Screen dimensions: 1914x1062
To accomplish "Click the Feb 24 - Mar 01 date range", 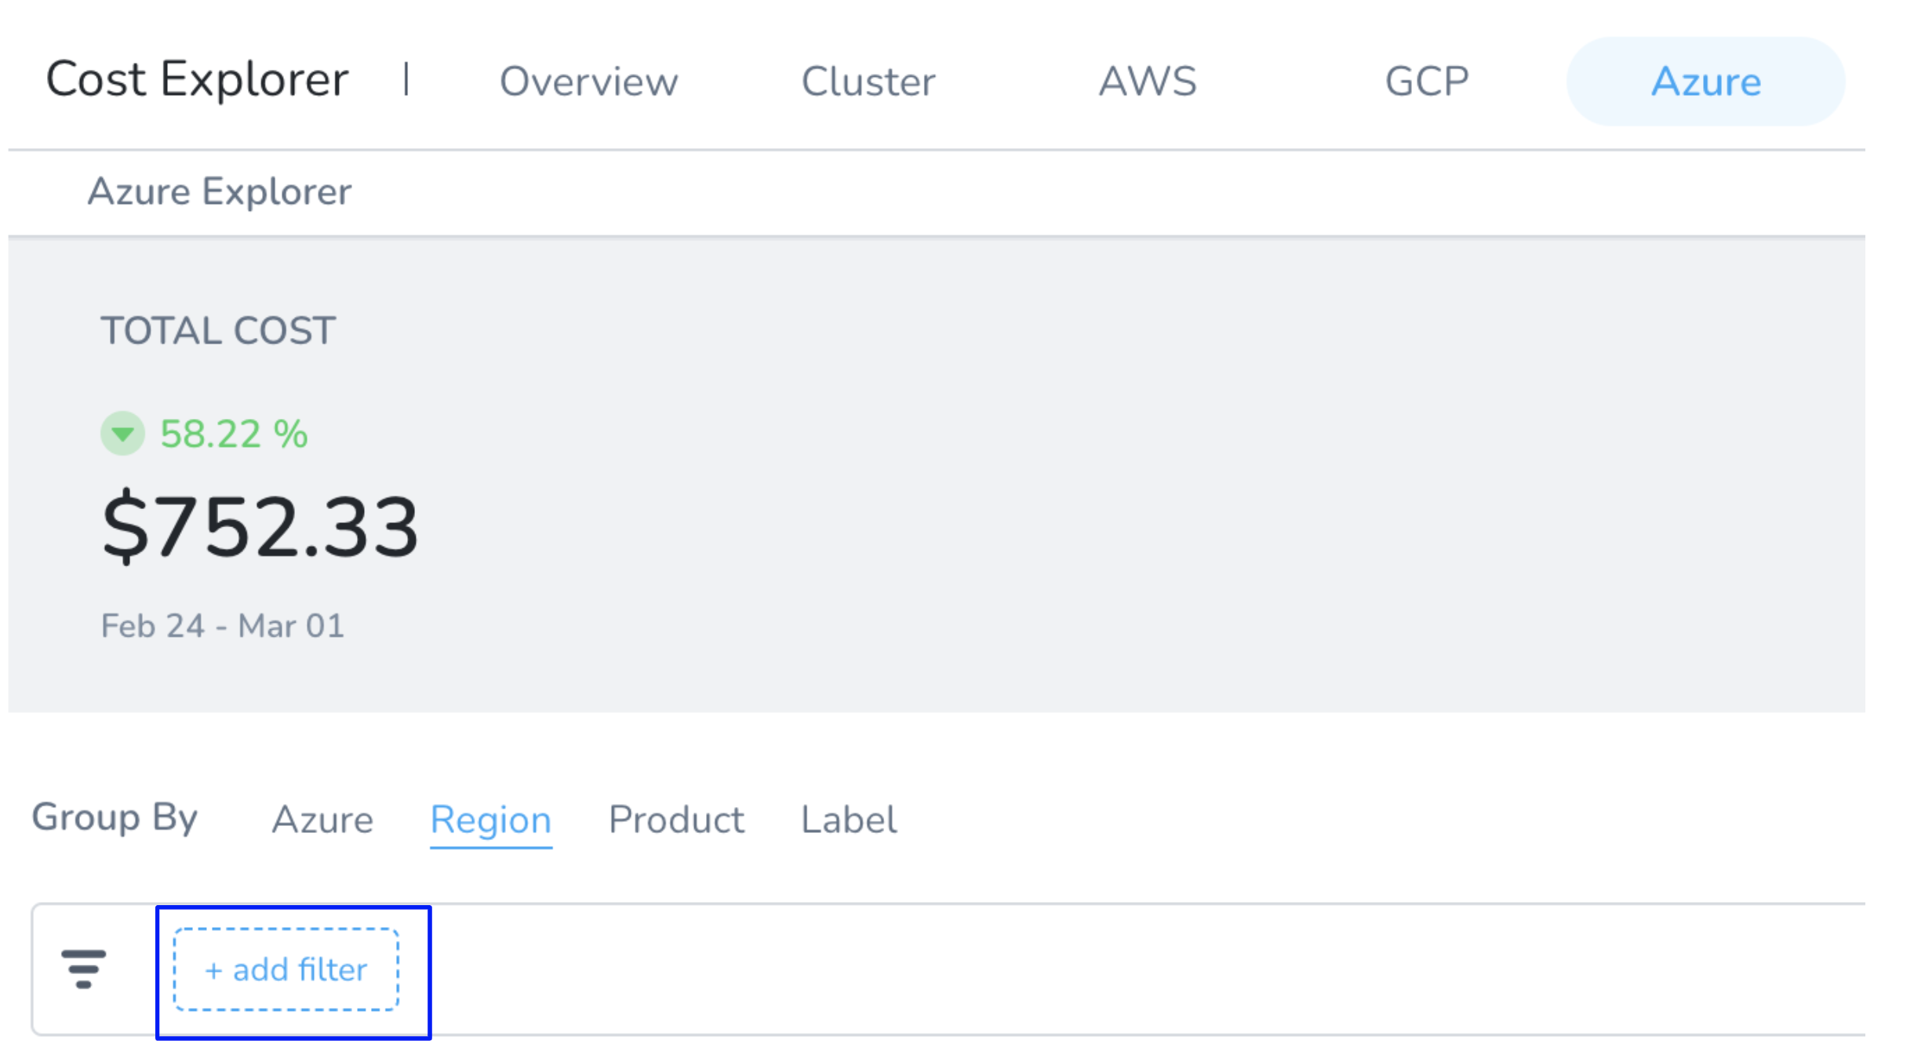I will tap(223, 626).
